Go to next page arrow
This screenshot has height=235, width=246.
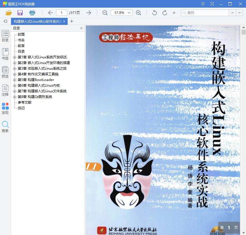[89, 13]
